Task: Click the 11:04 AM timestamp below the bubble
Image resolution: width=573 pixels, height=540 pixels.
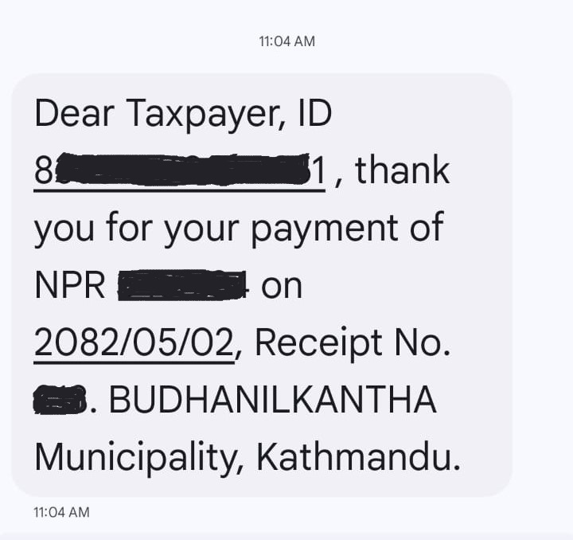Action: (61, 512)
